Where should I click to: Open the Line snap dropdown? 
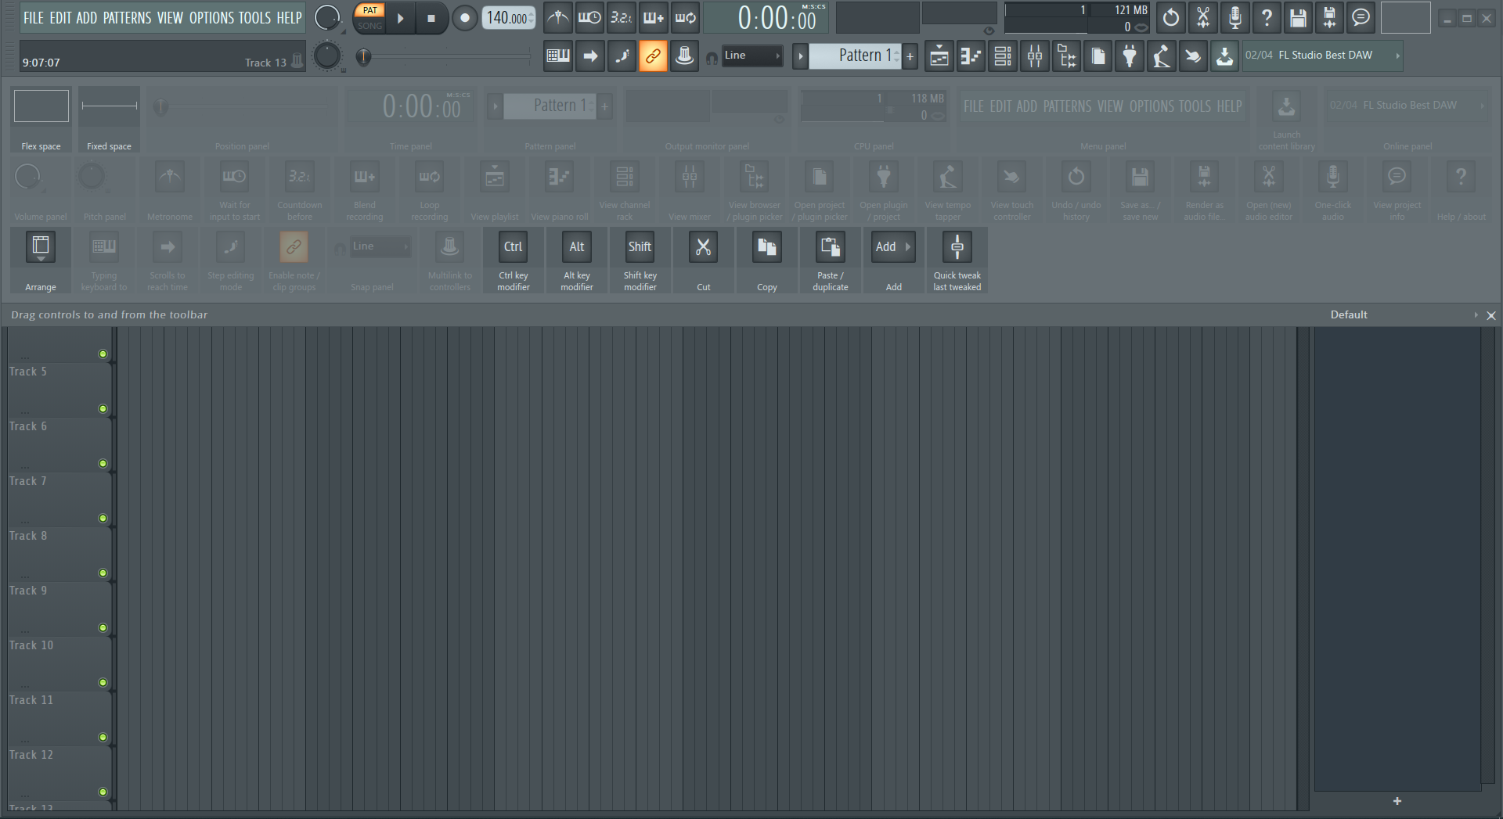pos(752,56)
